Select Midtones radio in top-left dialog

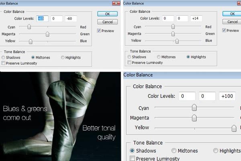tap(33, 58)
